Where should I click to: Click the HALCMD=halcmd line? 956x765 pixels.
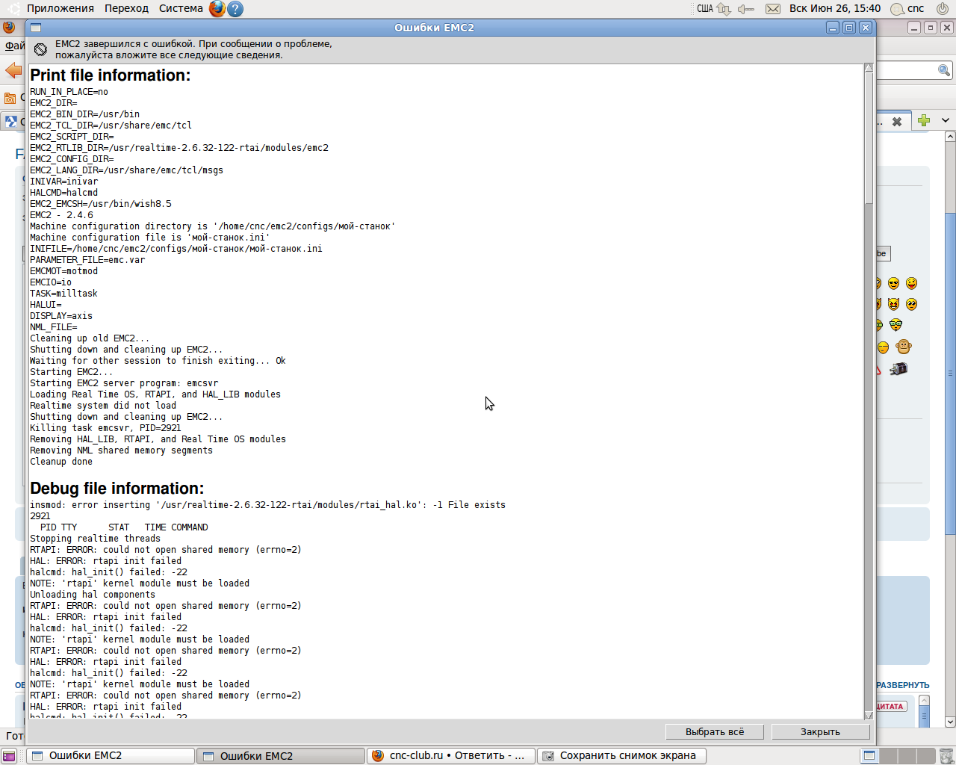pyautogui.click(x=63, y=193)
